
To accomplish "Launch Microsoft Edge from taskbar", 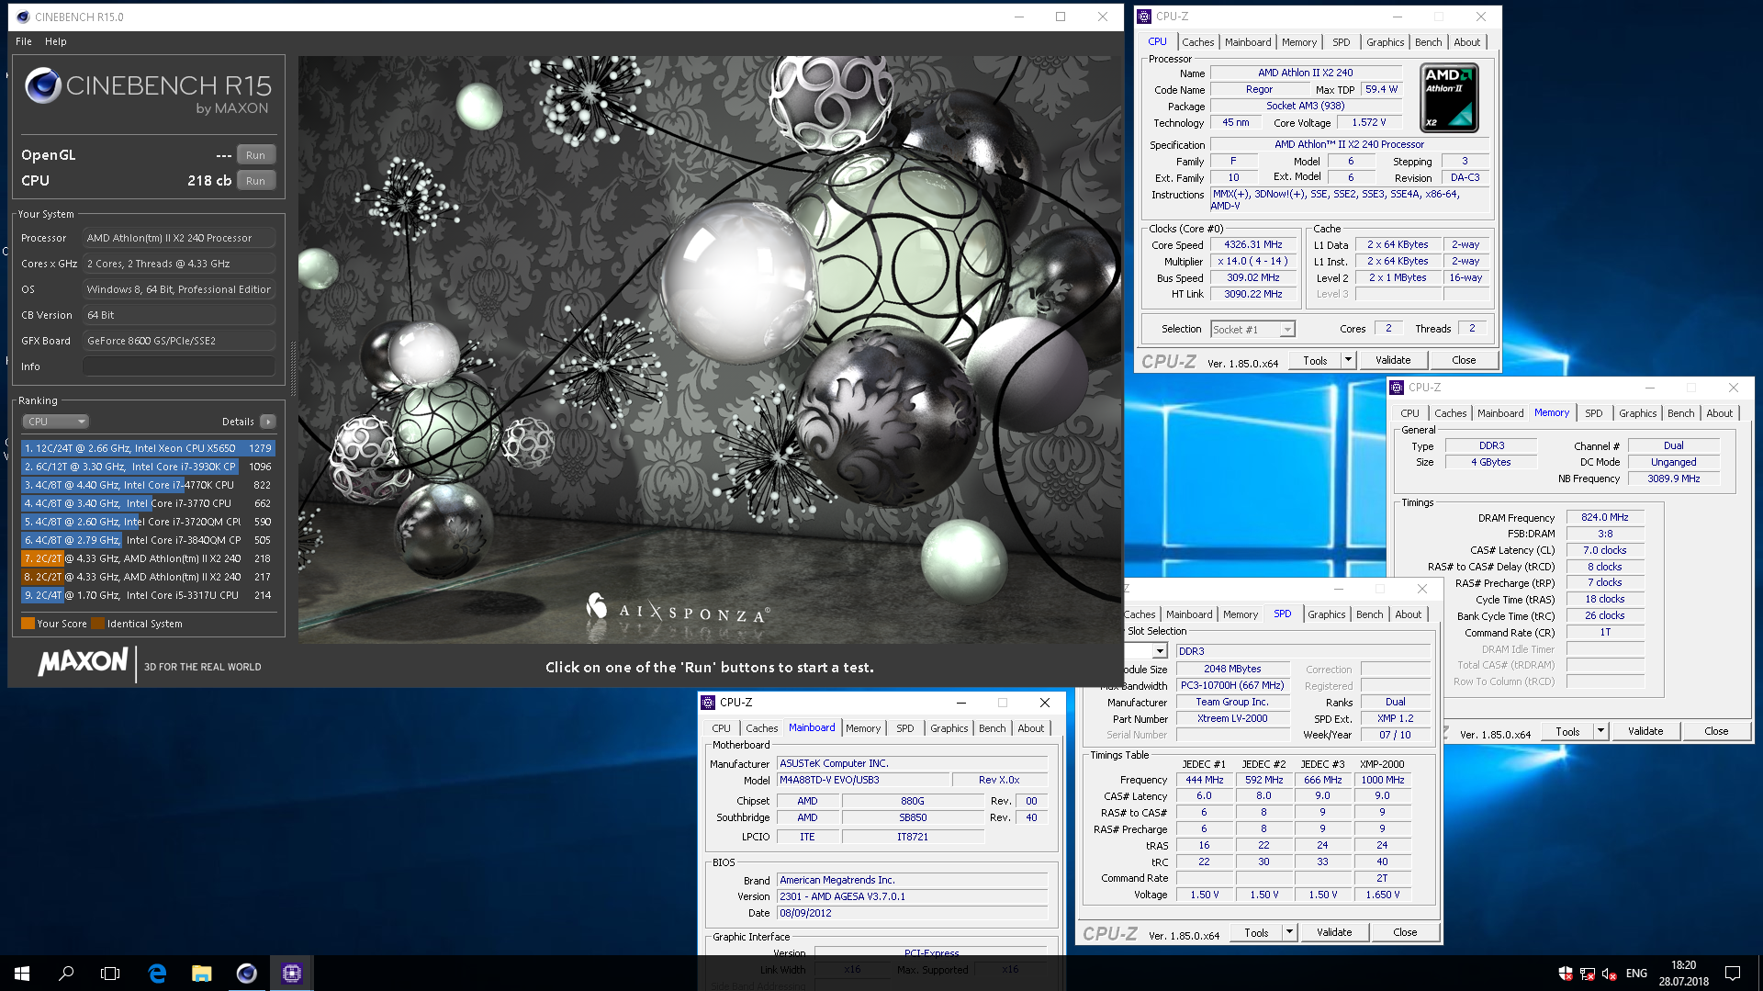I will 157,973.
